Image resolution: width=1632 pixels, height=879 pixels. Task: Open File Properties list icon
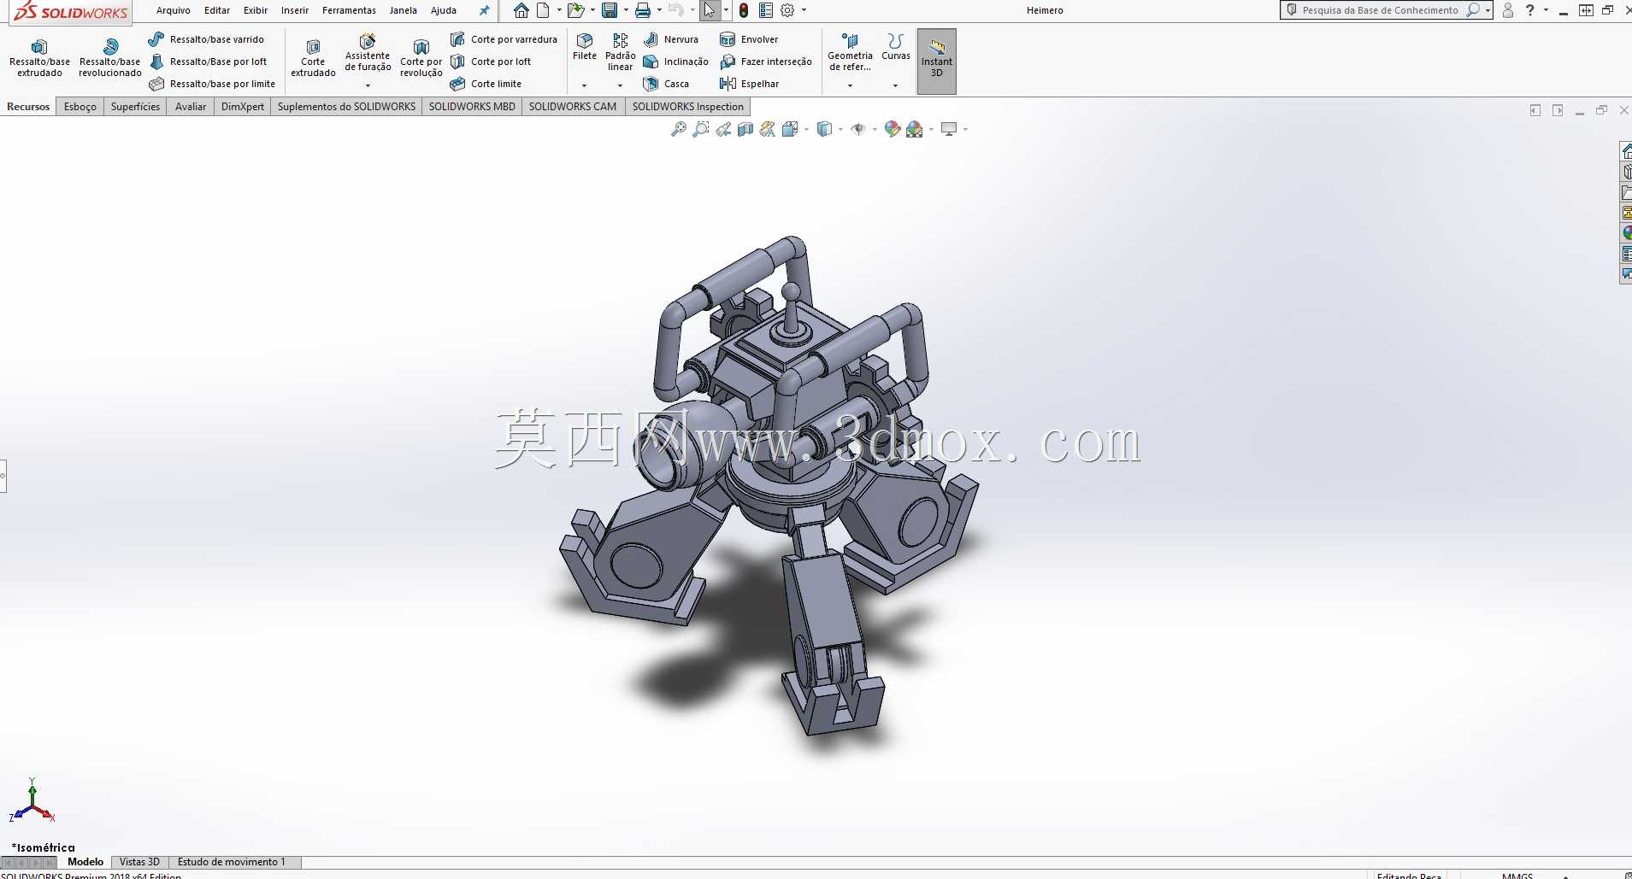tap(766, 10)
